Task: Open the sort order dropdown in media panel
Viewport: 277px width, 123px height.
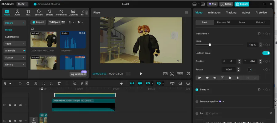Action: (71, 22)
